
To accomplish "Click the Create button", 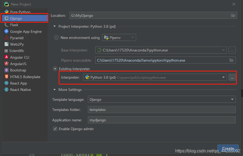I will coord(228,148).
